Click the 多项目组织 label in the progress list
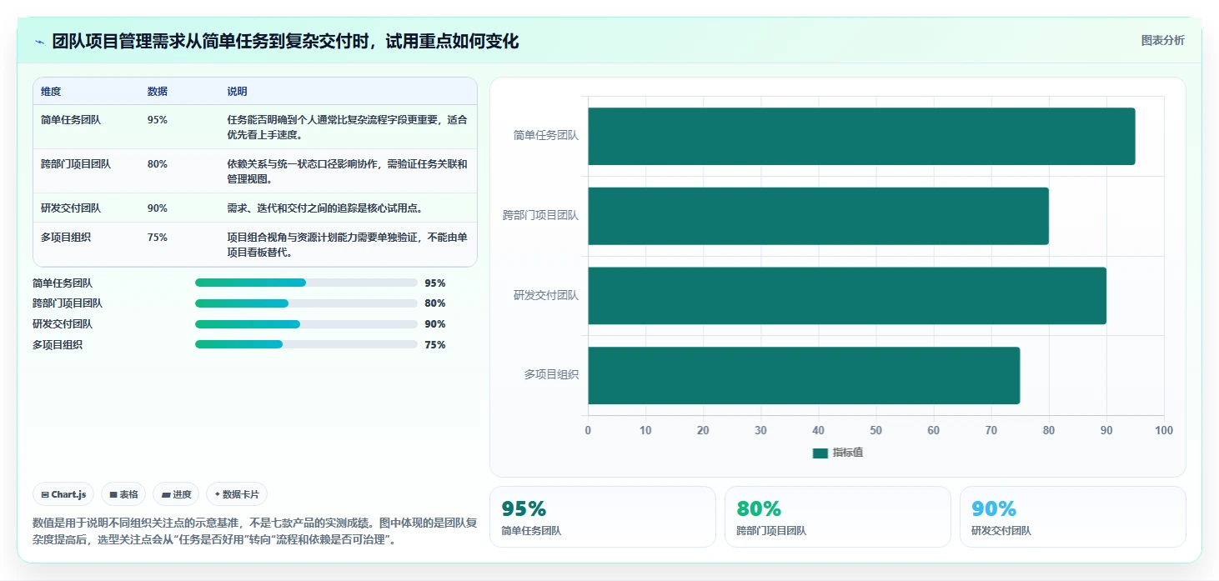Viewport: 1219px width, 581px height. (58, 345)
